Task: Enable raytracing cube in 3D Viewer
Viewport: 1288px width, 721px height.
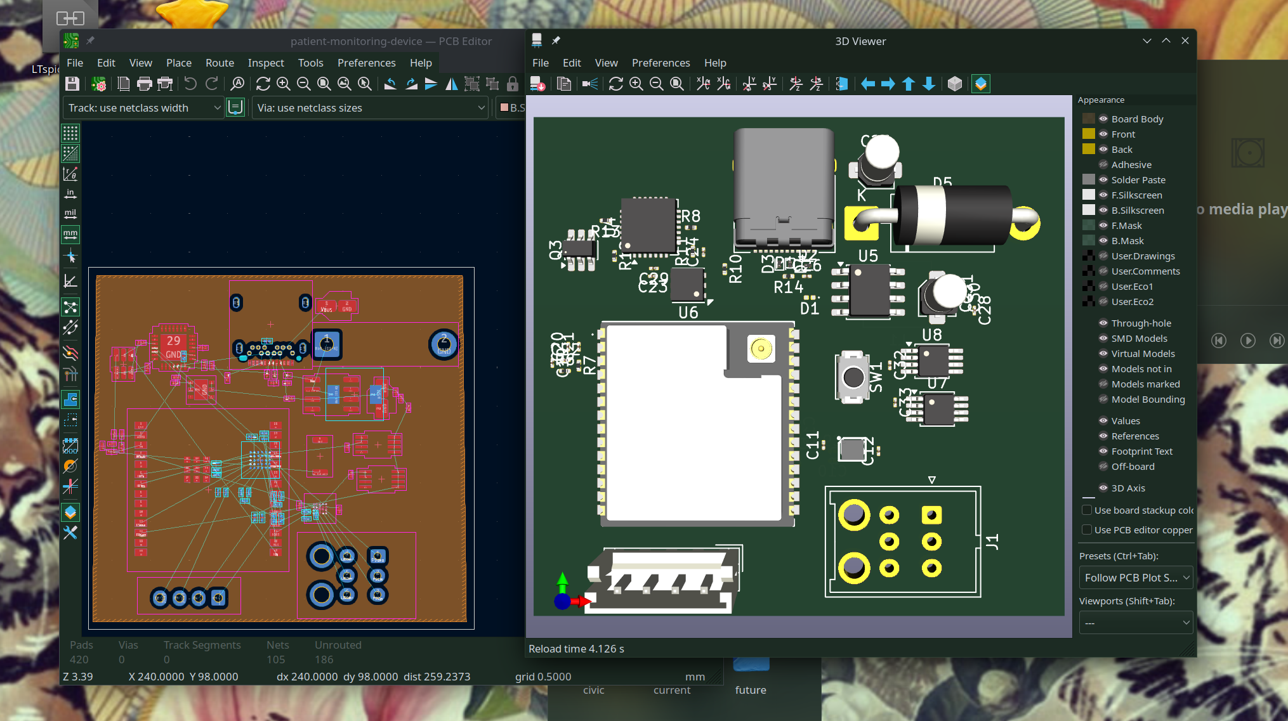Action: pyautogui.click(x=955, y=84)
